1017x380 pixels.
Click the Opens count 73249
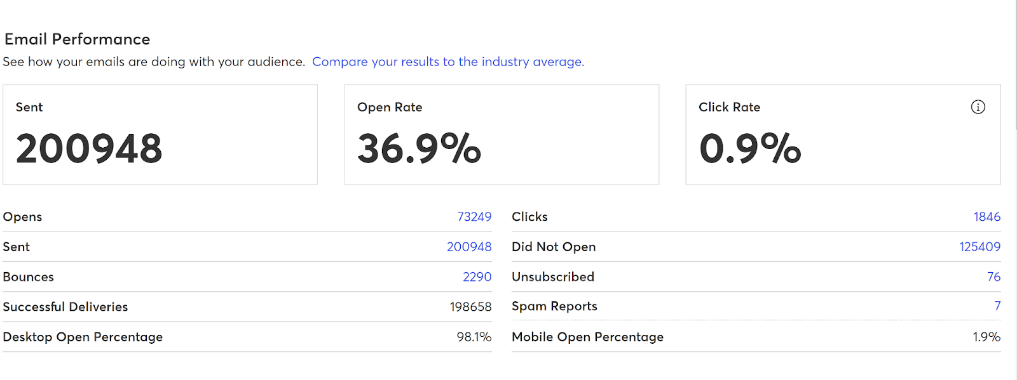click(474, 217)
